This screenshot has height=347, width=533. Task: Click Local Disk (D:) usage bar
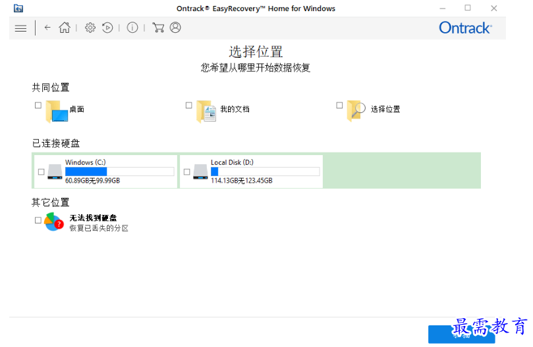pyautogui.click(x=265, y=172)
